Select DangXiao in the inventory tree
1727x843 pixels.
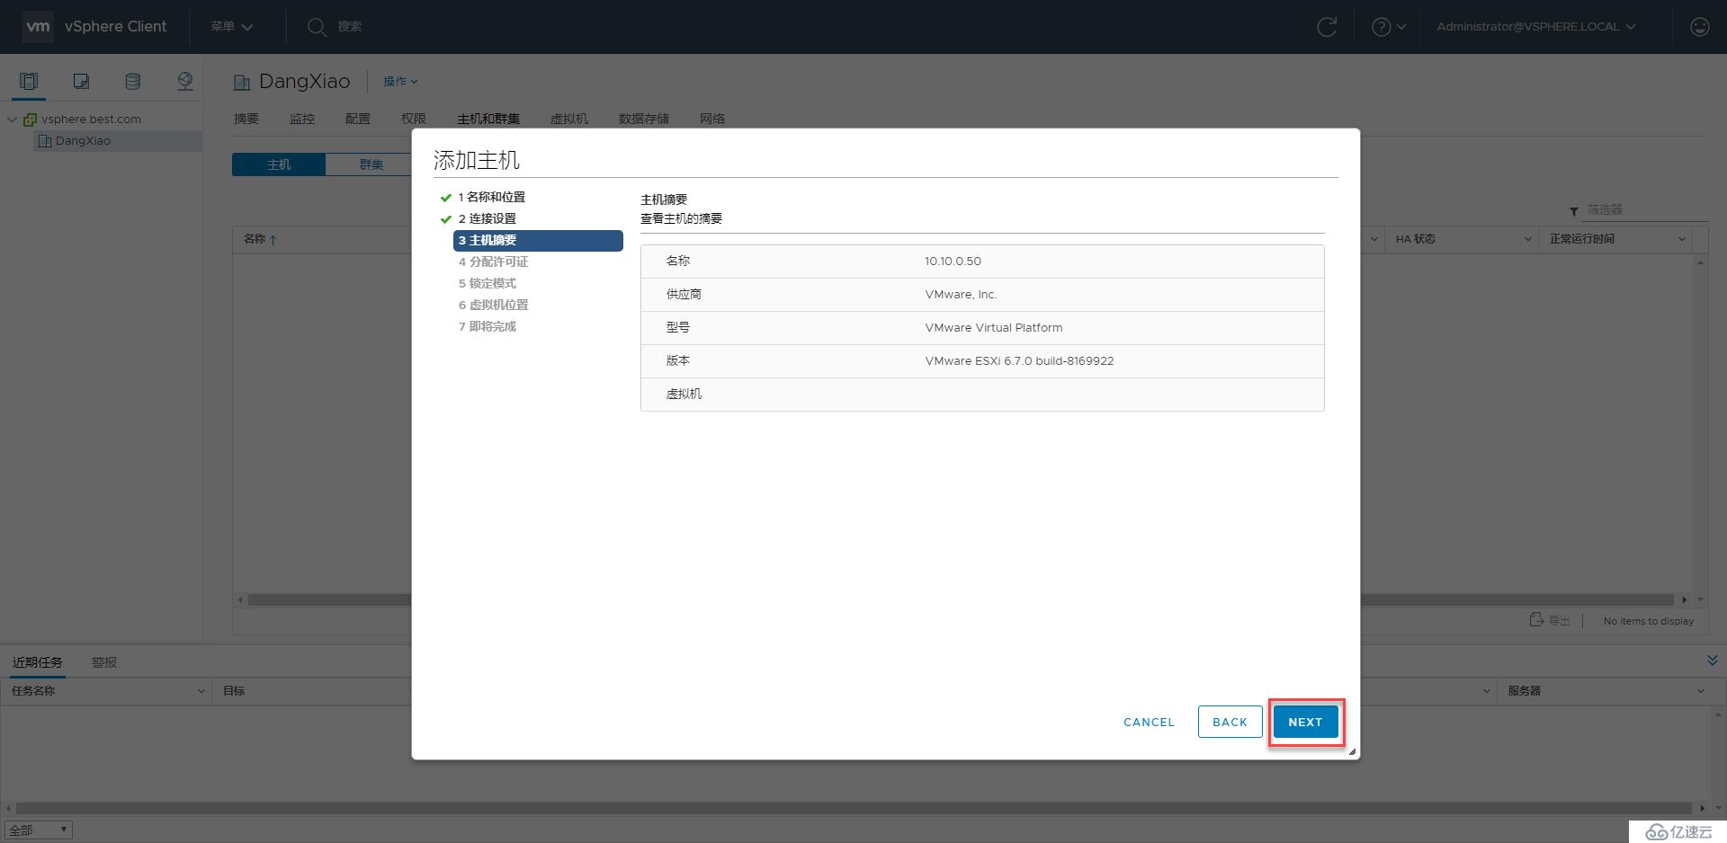[83, 141]
